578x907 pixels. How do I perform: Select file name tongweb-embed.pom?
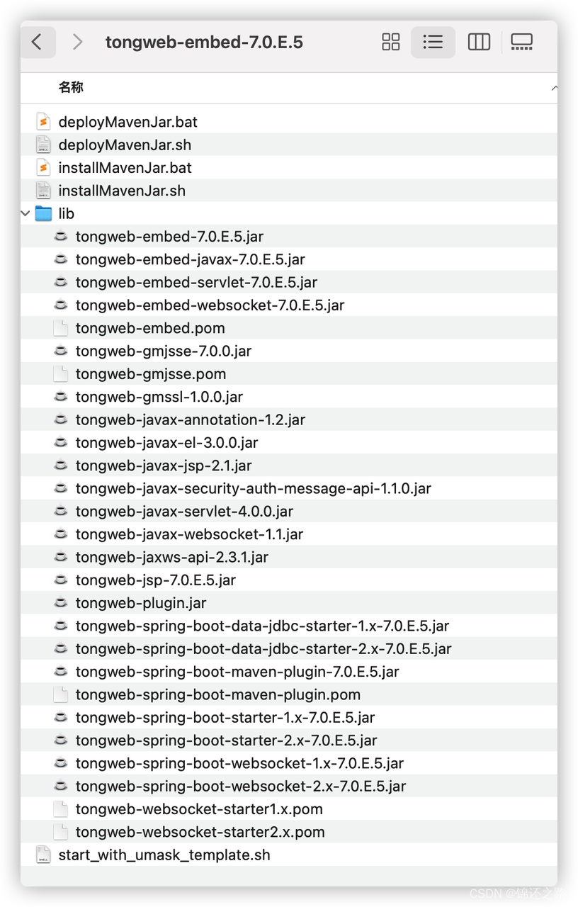[x=150, y=328]
